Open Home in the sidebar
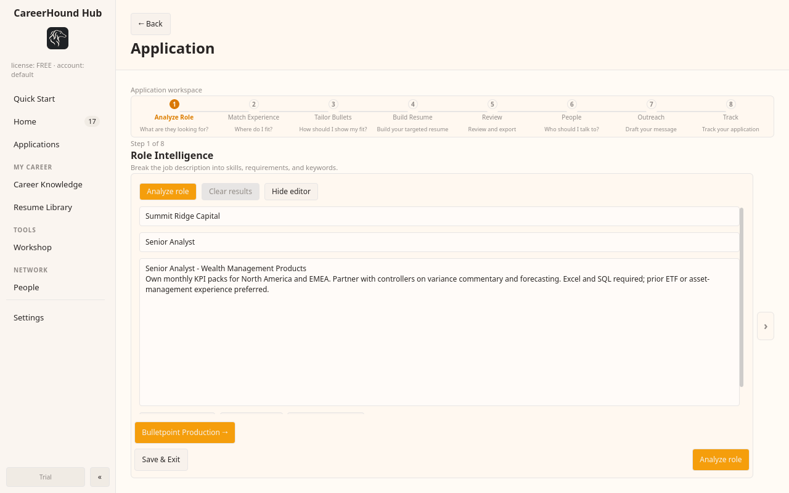Viewport: 789px width, 493px height. 55,121
